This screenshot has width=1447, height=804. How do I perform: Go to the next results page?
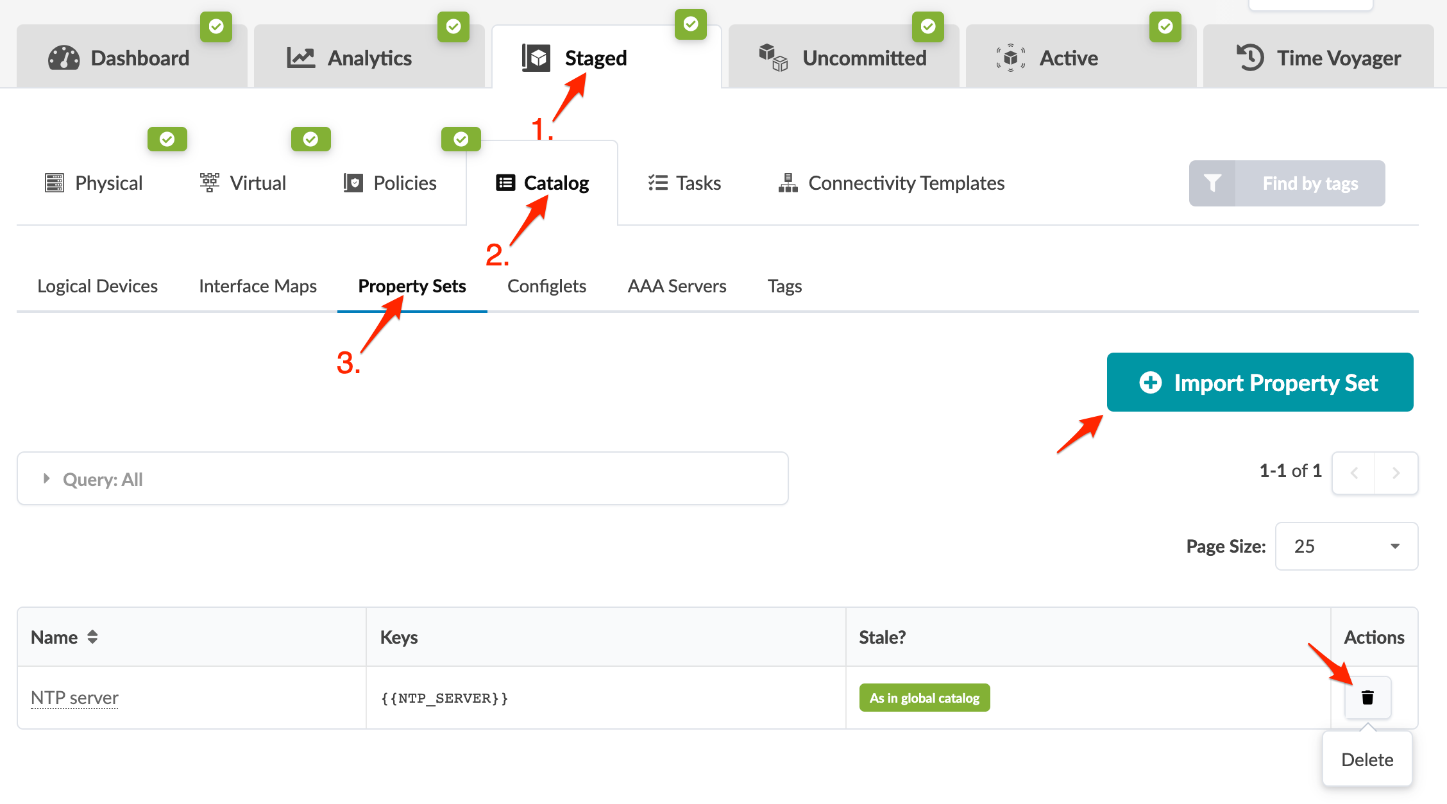1396,473
